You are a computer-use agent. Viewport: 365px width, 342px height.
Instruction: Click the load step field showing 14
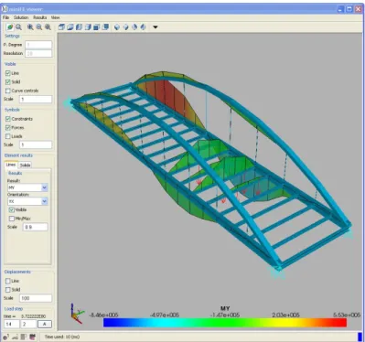coord(12,324)
